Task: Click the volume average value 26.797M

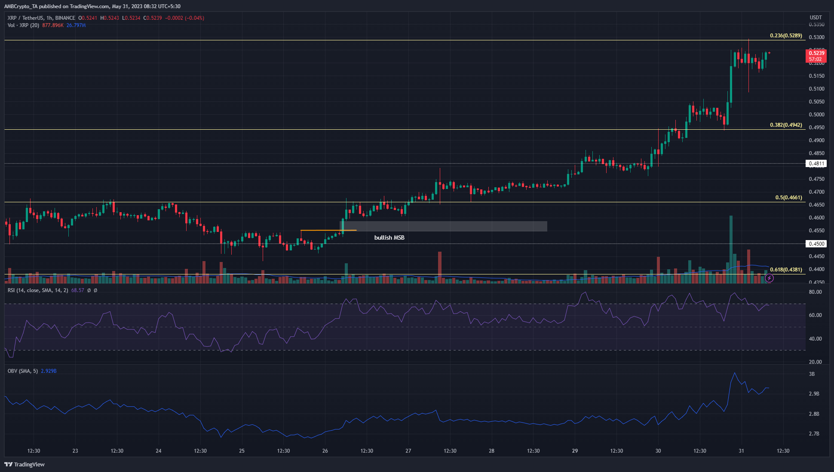Action: pos(76,25)
